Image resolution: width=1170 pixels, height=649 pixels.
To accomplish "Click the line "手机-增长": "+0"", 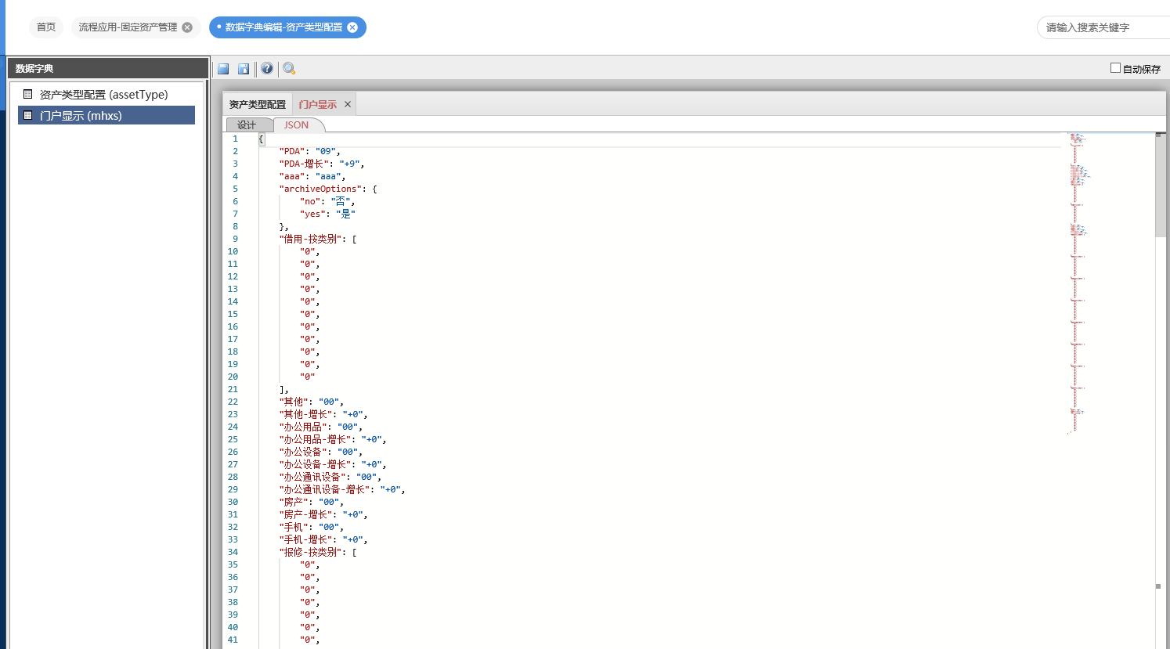I will (323, 539).
